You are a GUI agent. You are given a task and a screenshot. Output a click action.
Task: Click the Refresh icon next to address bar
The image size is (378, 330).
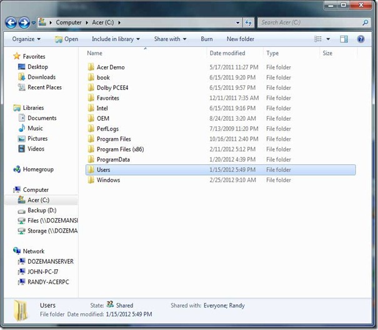248,22
